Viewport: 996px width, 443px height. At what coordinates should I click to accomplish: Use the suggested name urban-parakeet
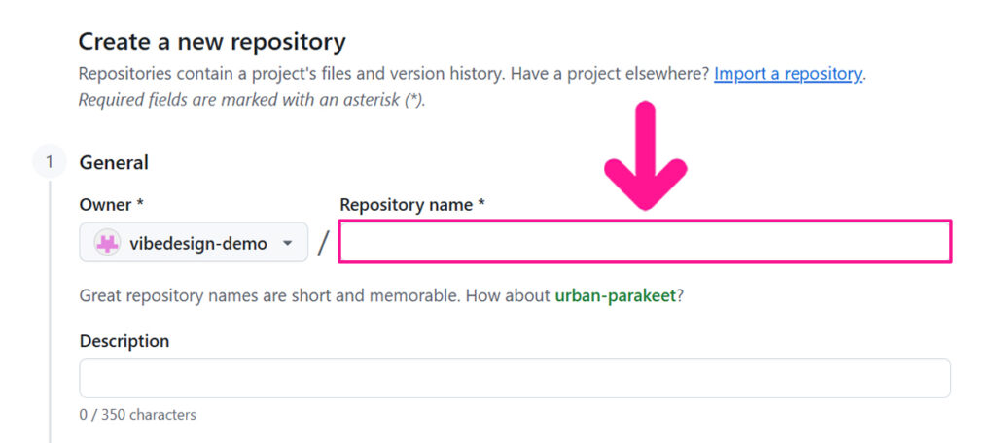(x=615, y=295)
